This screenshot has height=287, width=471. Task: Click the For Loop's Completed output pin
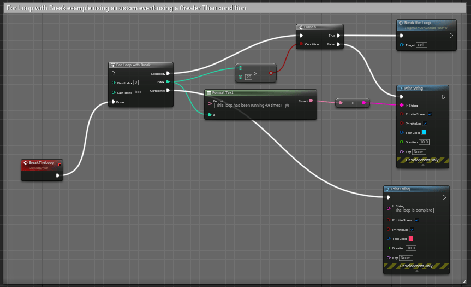click(x=168, y=91)
